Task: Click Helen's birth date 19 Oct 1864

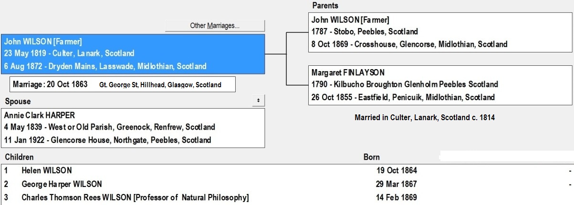Action: (397, 171)
